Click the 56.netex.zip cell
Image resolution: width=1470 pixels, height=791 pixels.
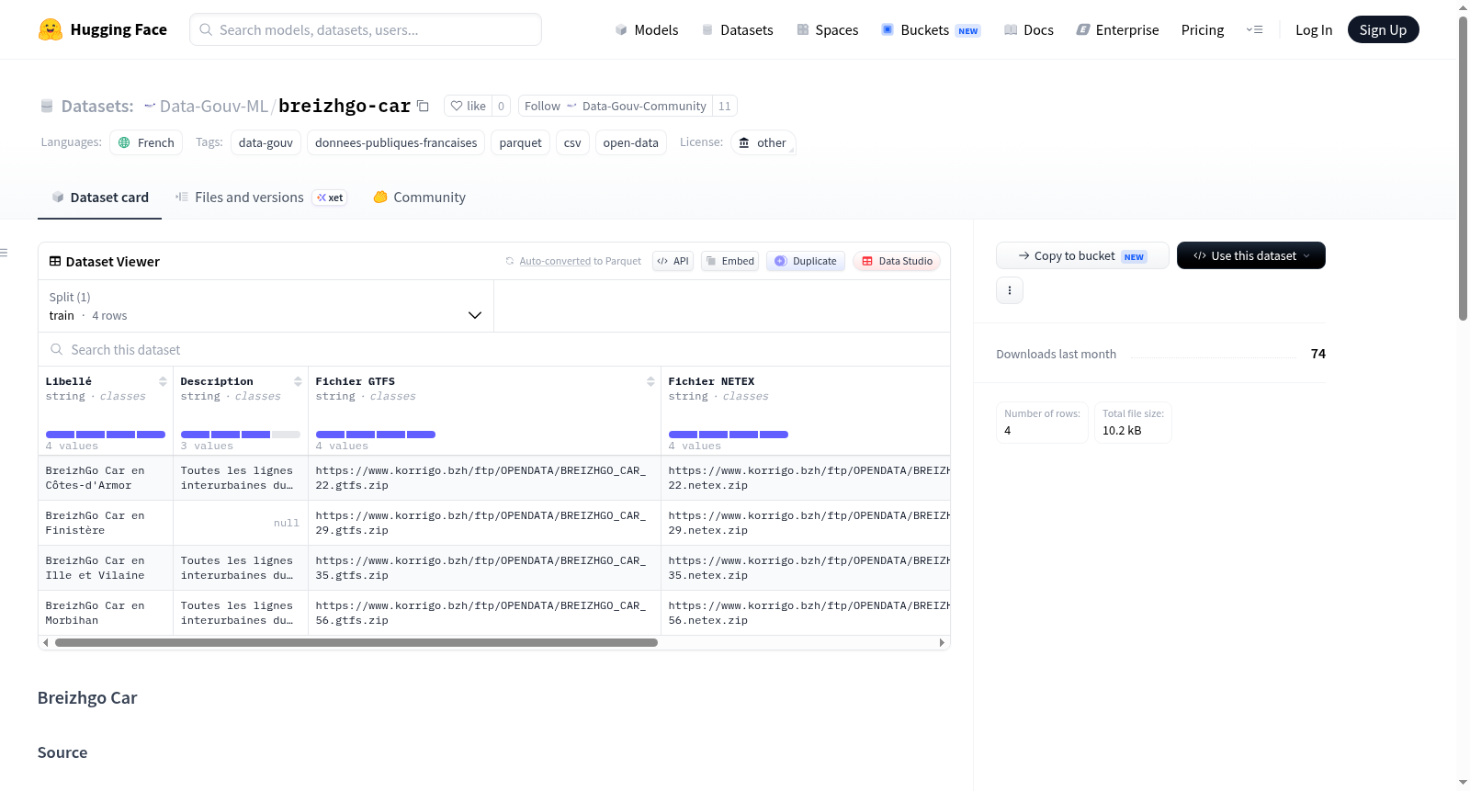[x=806, y=613]
